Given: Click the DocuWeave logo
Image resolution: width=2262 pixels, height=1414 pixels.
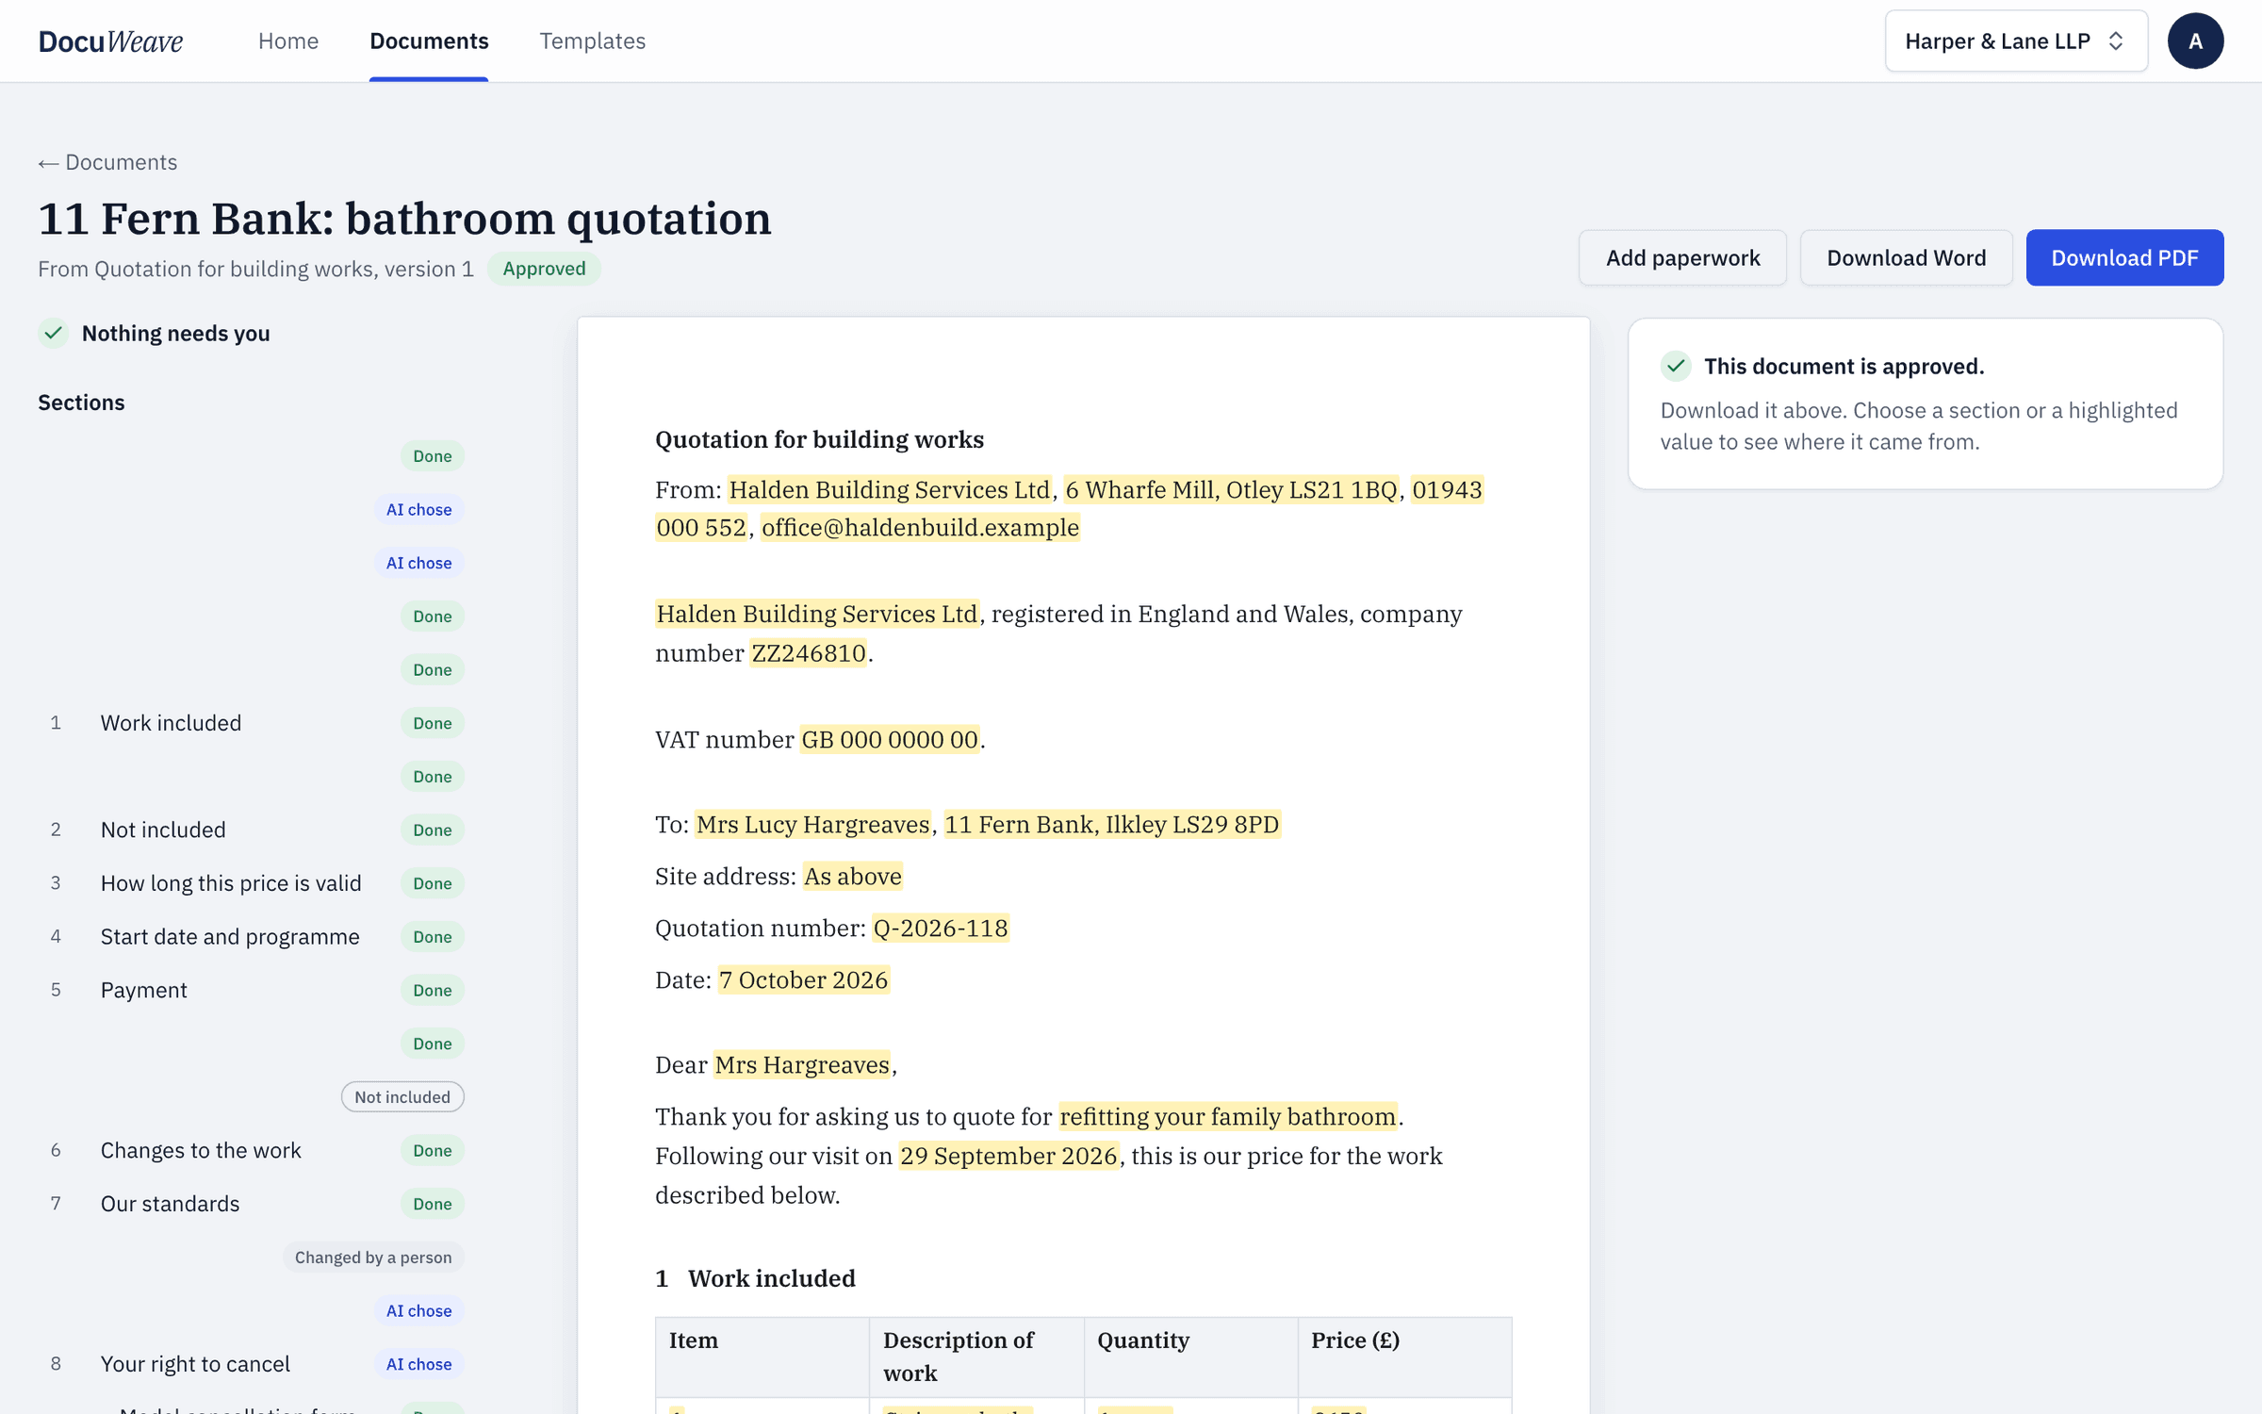Looking at the screenshot, I should click(x=110, y=41).
